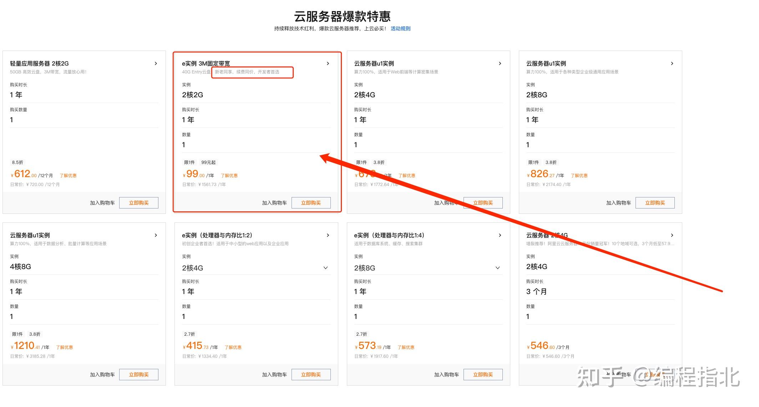Buy now on u1实例 2核8G card
The width and height of the screenshot is (759, 407).
[x=655, y=203]
